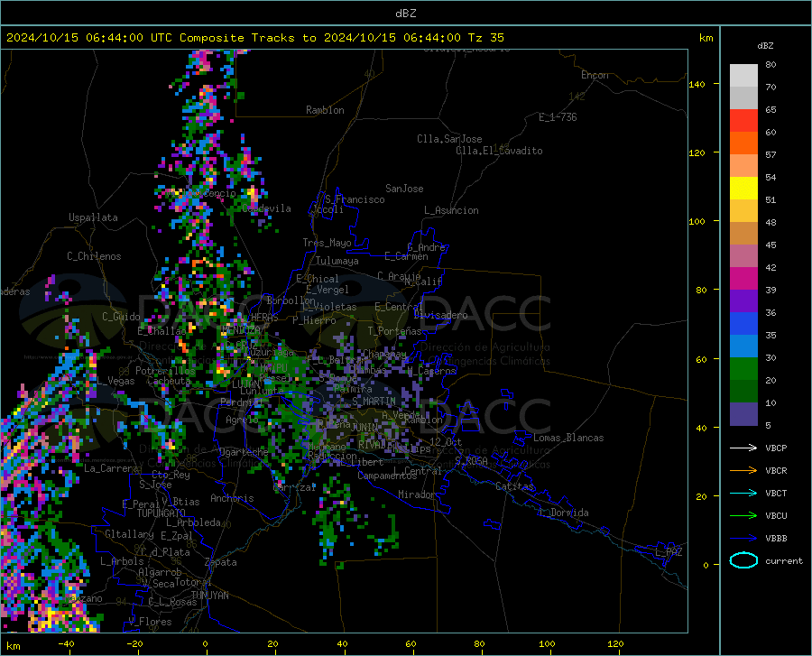The width and height of the screenshot is (812, 656).
Task: Click the L_Dormida label
Action: point(563,513)
